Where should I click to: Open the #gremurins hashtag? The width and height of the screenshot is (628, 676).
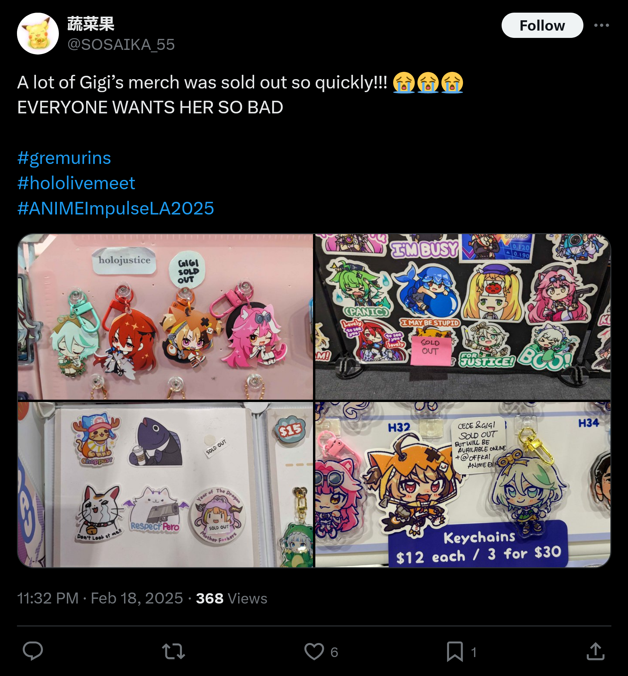click(64, 158)
